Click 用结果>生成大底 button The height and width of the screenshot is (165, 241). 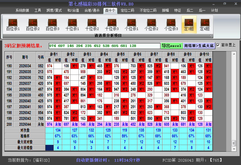coord(199,46)
